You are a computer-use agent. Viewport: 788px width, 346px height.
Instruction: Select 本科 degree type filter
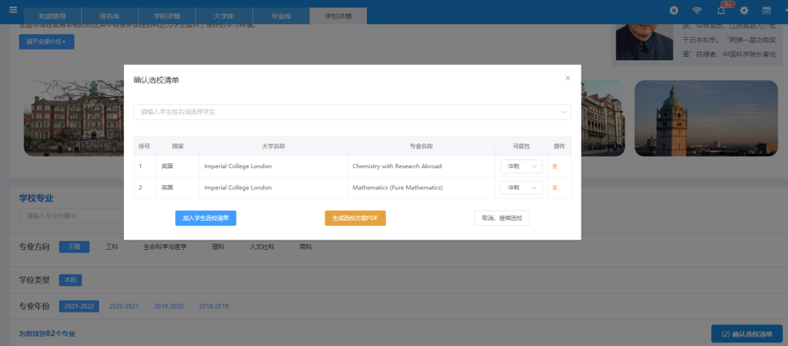coord(70,280)
